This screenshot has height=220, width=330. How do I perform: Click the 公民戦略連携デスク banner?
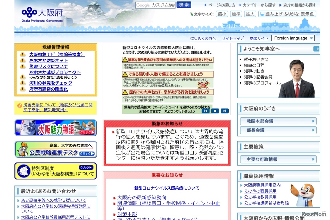tap(55, 149)
